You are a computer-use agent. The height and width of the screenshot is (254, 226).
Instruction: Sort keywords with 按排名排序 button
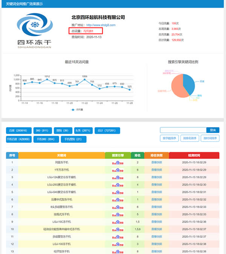[x=189, y=139]
